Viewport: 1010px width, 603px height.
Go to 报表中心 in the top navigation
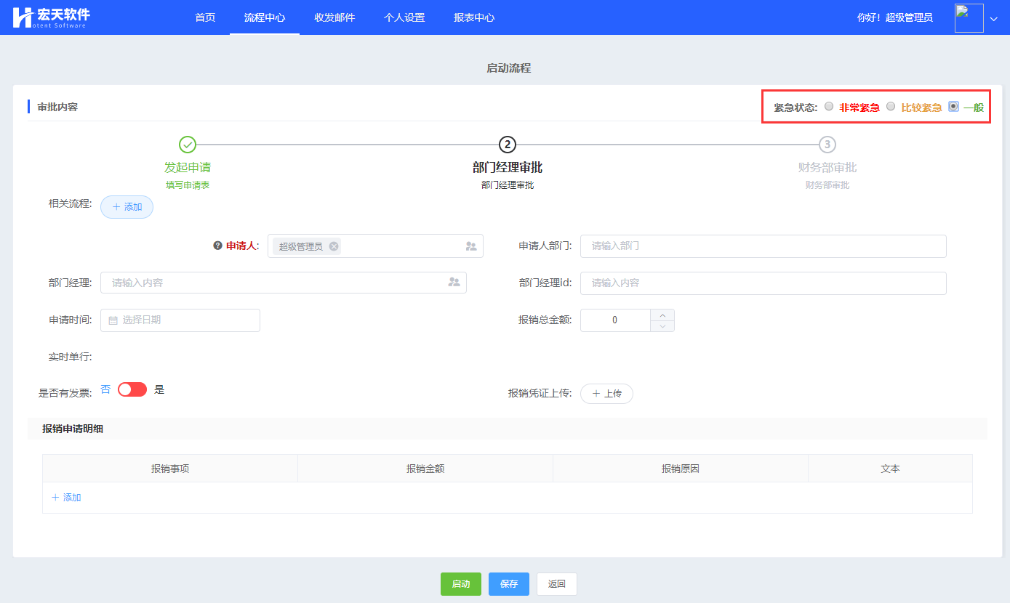pyautogui.click(x=474, y=17)
